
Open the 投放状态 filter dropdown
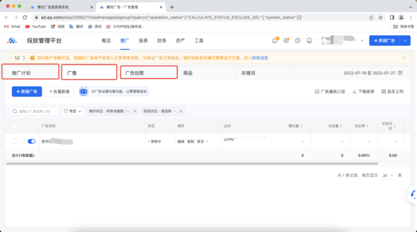pyautogui.click(x=163, y=111)
